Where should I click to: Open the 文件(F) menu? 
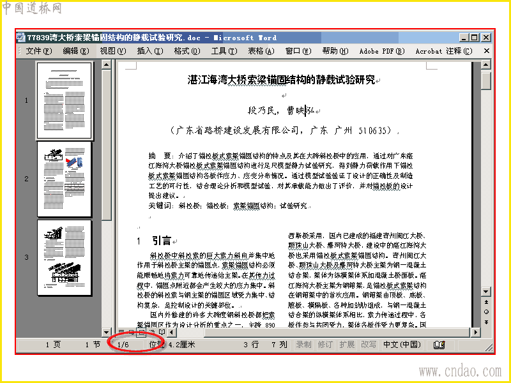38,51
